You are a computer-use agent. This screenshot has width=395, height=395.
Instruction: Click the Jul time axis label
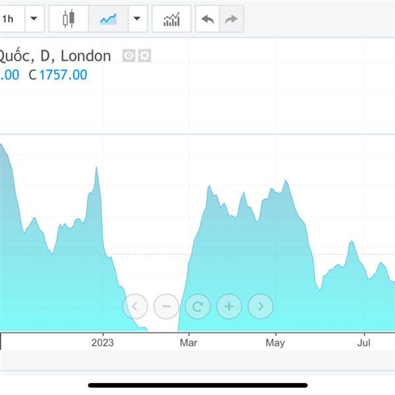[x=364, y=343]
